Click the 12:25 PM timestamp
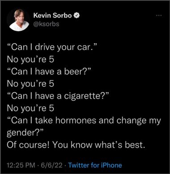The image size is (170, 174). [21, 165]
